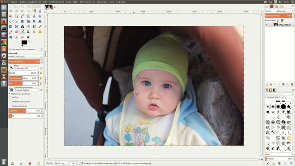Adjust the Layers panel opacity slider
The width and height of the screenshot is (295, 166).
tap(279, 16)
